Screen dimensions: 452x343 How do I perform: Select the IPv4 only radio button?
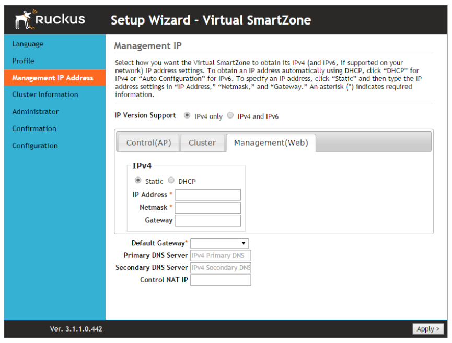pos(187,115)
